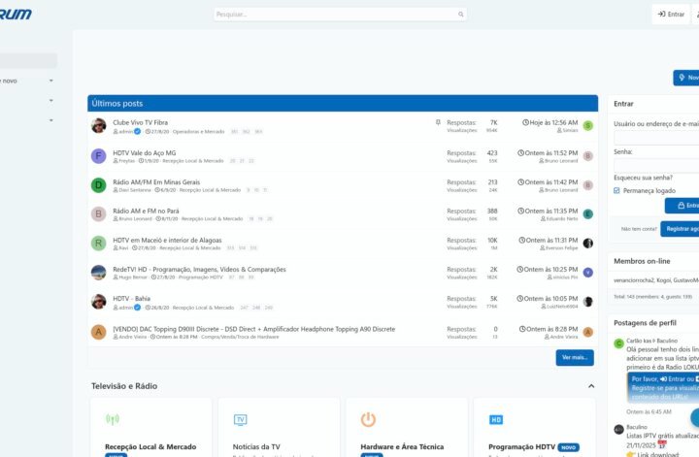Expand the first left sidebar dropdown arrow
This screenshot has width=699, height=457.
[x=50, y=81]
